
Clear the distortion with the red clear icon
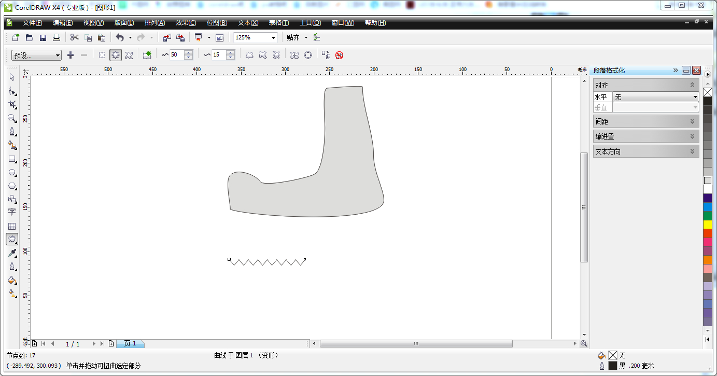click(x=340, y=55)
